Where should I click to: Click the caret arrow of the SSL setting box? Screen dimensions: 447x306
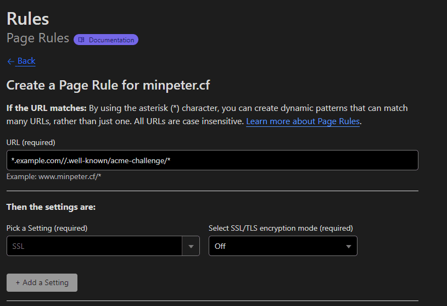coord(191,246)
